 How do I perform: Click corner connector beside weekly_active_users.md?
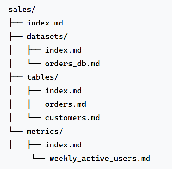coord(39,156)
